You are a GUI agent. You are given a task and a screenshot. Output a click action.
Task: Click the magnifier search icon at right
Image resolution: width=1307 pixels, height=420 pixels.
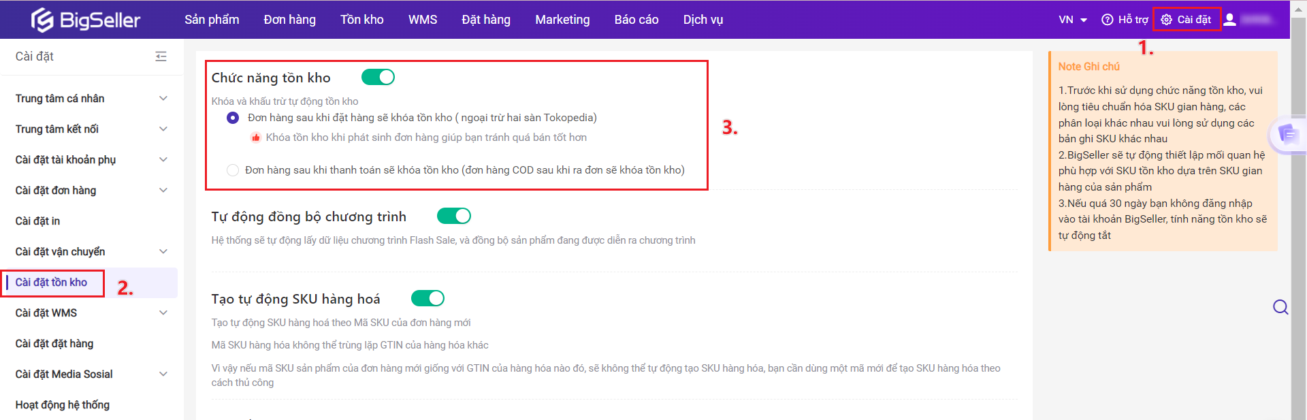[1280, 307]
